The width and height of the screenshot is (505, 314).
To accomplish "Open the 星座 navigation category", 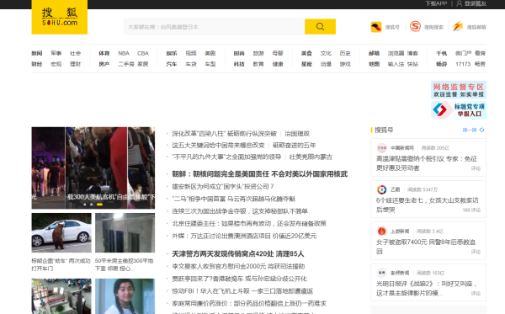I will point(306,64).
